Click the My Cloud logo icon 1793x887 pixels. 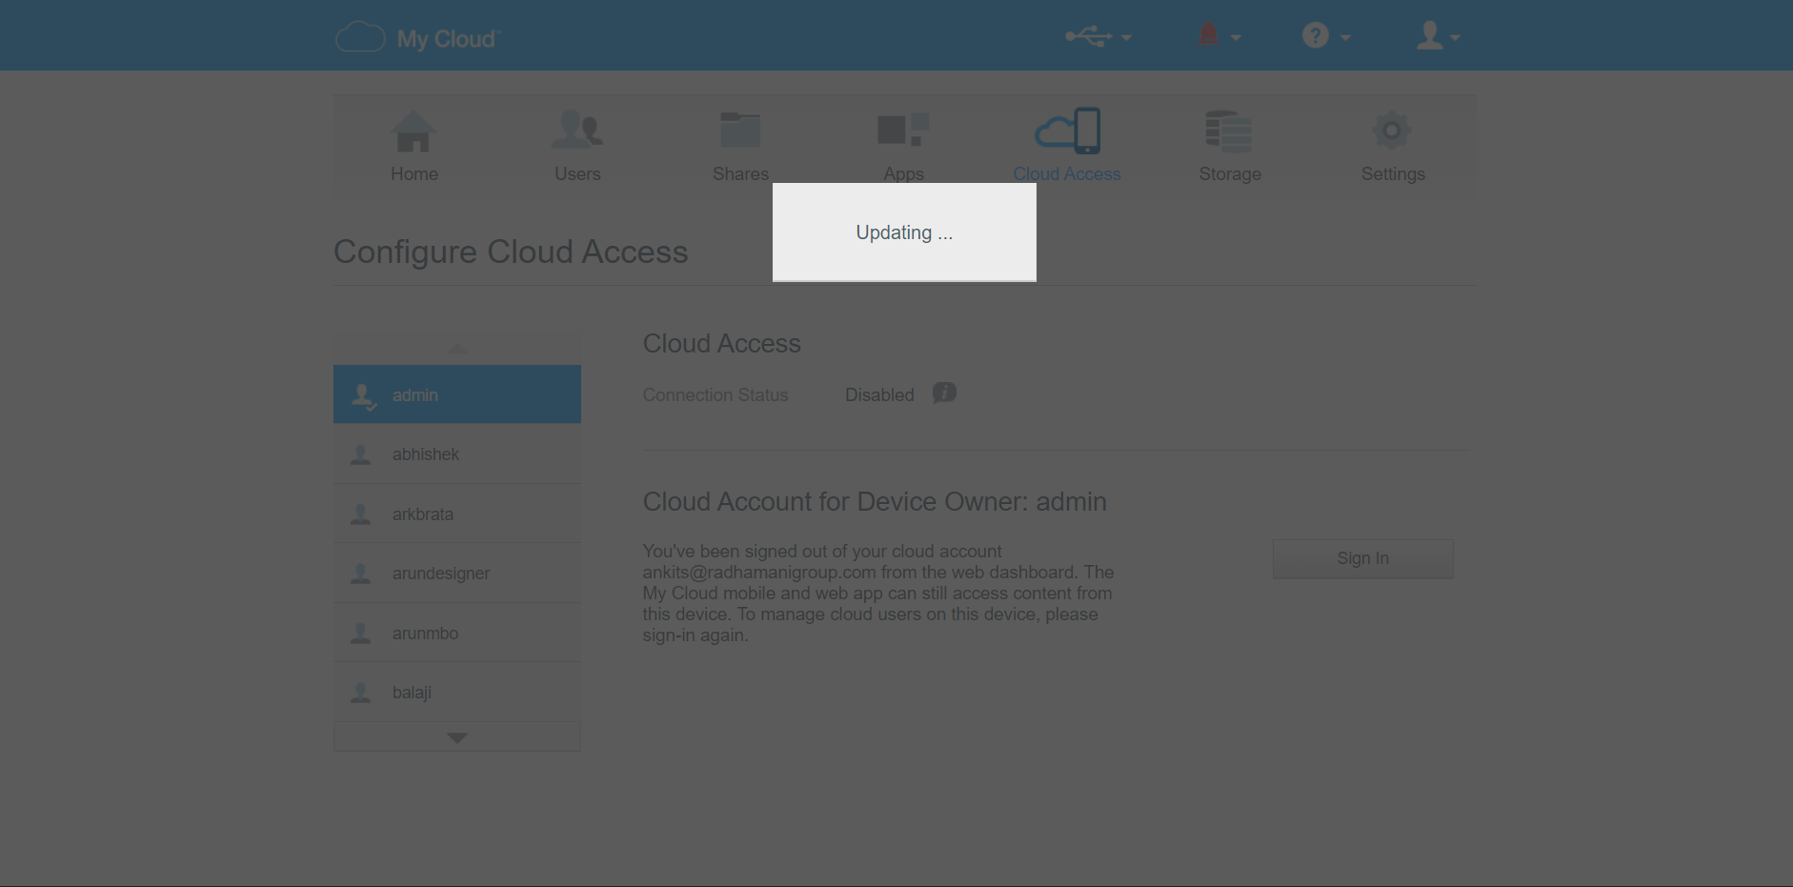[x=360, y=37]
